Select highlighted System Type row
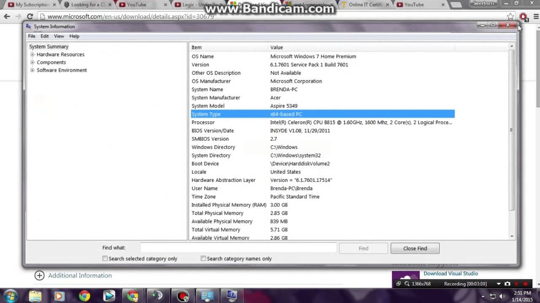Screen dimensions: 540x303 pos(322,114)
